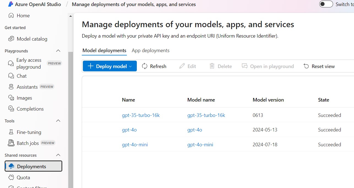354x188 pixels.
Task: Click the Quota icon in sidebar
Action: 11,177
